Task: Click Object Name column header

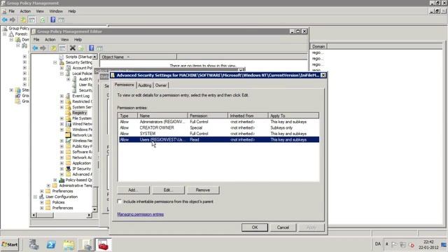Action: click(x=139, y=57)
